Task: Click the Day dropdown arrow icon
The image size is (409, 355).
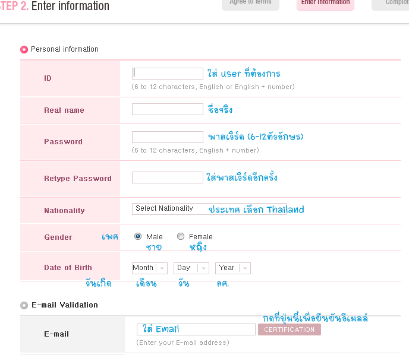Action: click(x=204, y=268)
